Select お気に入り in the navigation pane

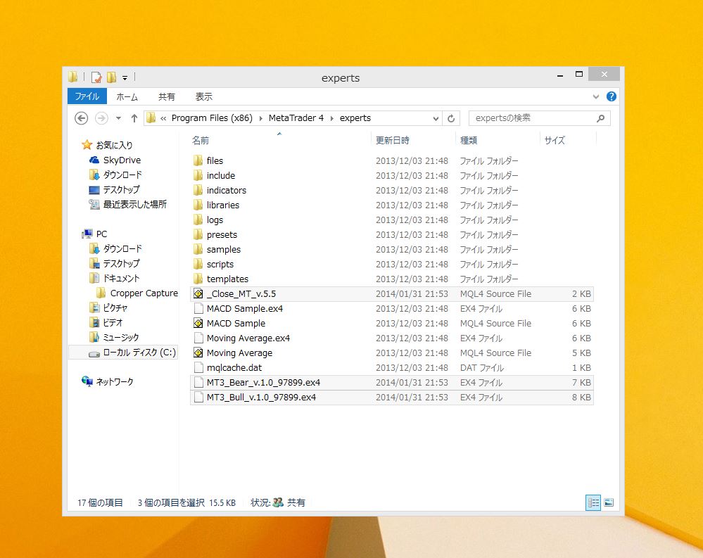click(x=114, y=145)
